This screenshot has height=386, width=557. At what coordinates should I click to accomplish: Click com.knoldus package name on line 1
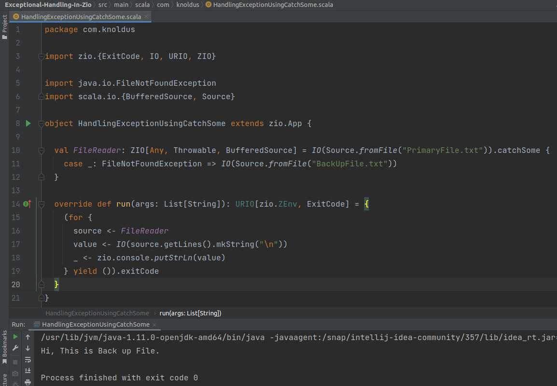point(109,29)
